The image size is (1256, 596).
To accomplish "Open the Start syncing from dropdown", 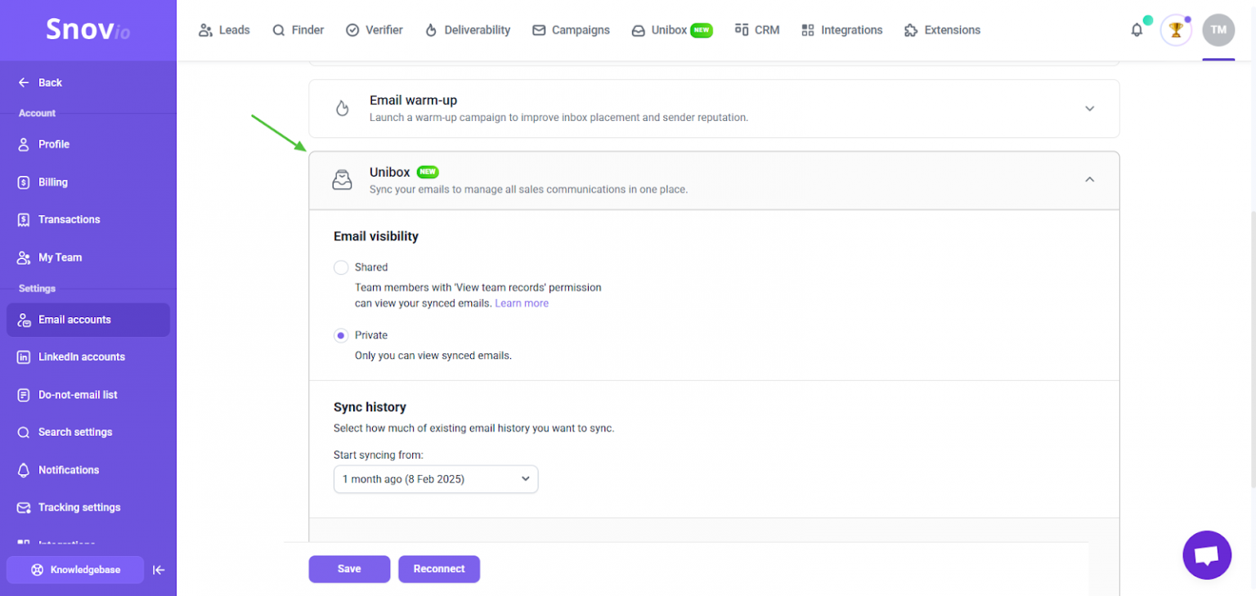I will pyautogui.click(x=436, y=479).
